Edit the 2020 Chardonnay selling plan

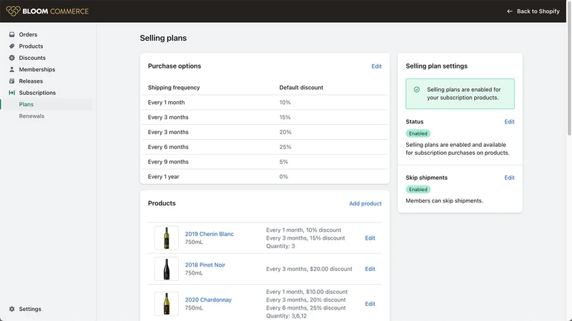coord(370,304)
